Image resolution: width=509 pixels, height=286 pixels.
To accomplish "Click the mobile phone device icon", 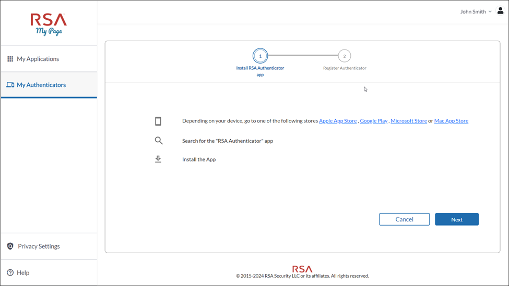I will 158,121.
